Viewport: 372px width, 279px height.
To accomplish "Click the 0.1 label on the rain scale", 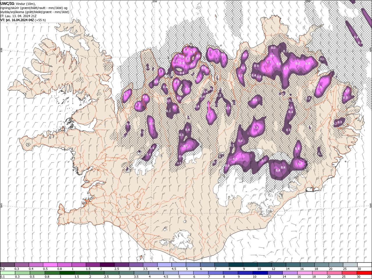I will coord(2,277).
